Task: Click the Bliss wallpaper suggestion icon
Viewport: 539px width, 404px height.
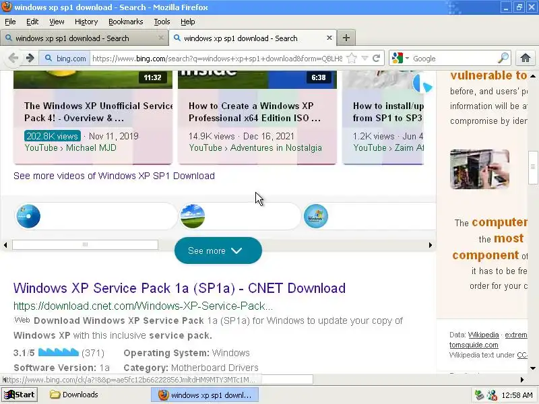Action: [x=193, y=216]
